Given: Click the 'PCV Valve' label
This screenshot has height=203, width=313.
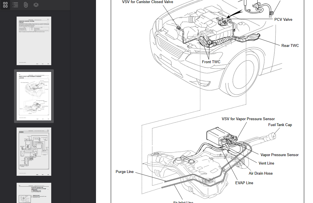Looking at the screenshot, I should pyautogui.click(x=283, y=20).
